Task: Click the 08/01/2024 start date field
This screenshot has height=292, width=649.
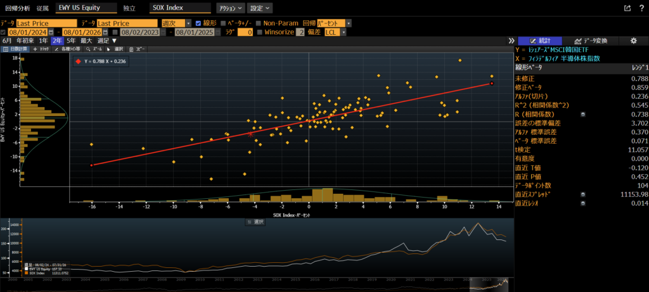Action: [x=27, y=32]
